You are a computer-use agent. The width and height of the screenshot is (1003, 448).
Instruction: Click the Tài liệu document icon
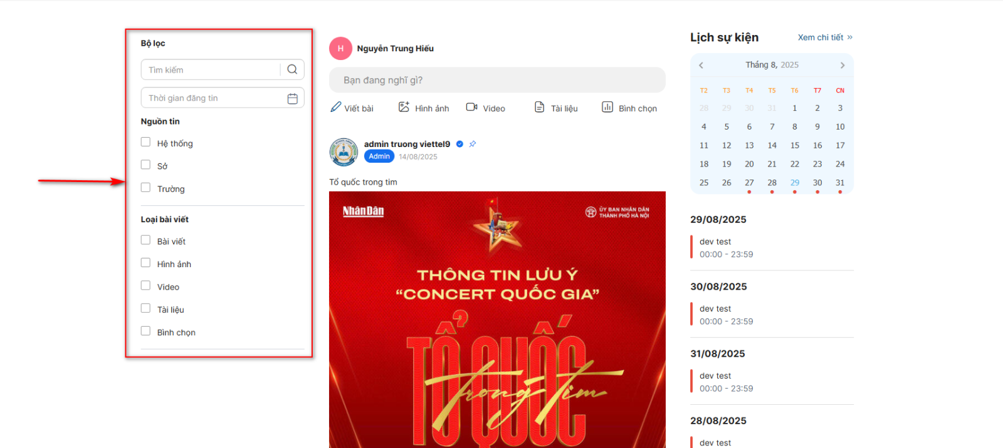[539, 107]
